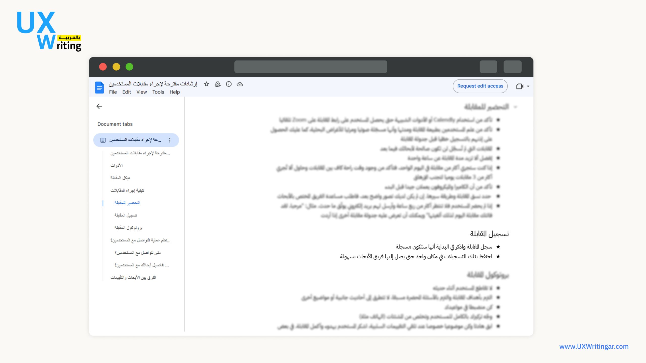Open the Tools menu

pos(158,92)
